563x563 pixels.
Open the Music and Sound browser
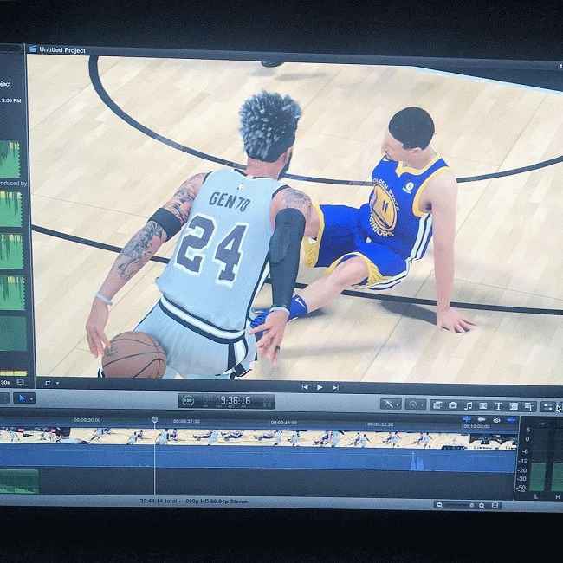(468, 405)
